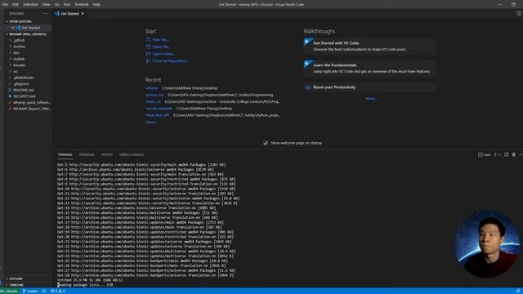Expand the src folder
The height and width of the screenshot is (294, 523).
pyautogui.click(x=16, y=71)
